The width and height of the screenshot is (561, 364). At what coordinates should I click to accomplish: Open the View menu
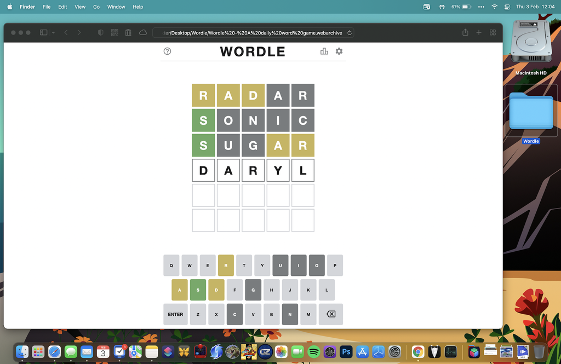80,7
